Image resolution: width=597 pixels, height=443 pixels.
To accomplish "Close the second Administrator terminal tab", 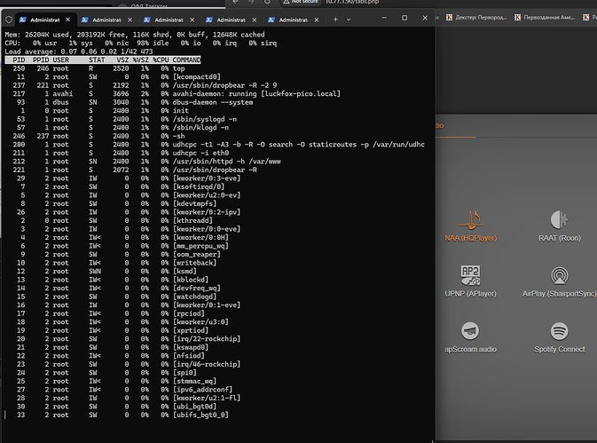I will (129, 20).
